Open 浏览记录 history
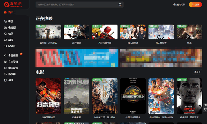 [x=179, y=5]
